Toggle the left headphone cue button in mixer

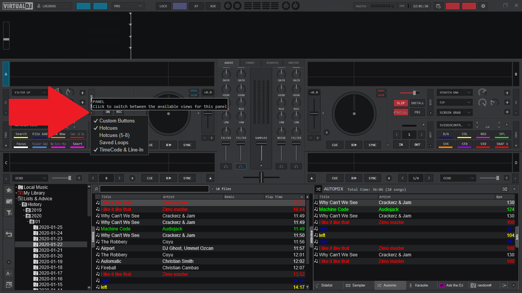(x=225, y=166)
